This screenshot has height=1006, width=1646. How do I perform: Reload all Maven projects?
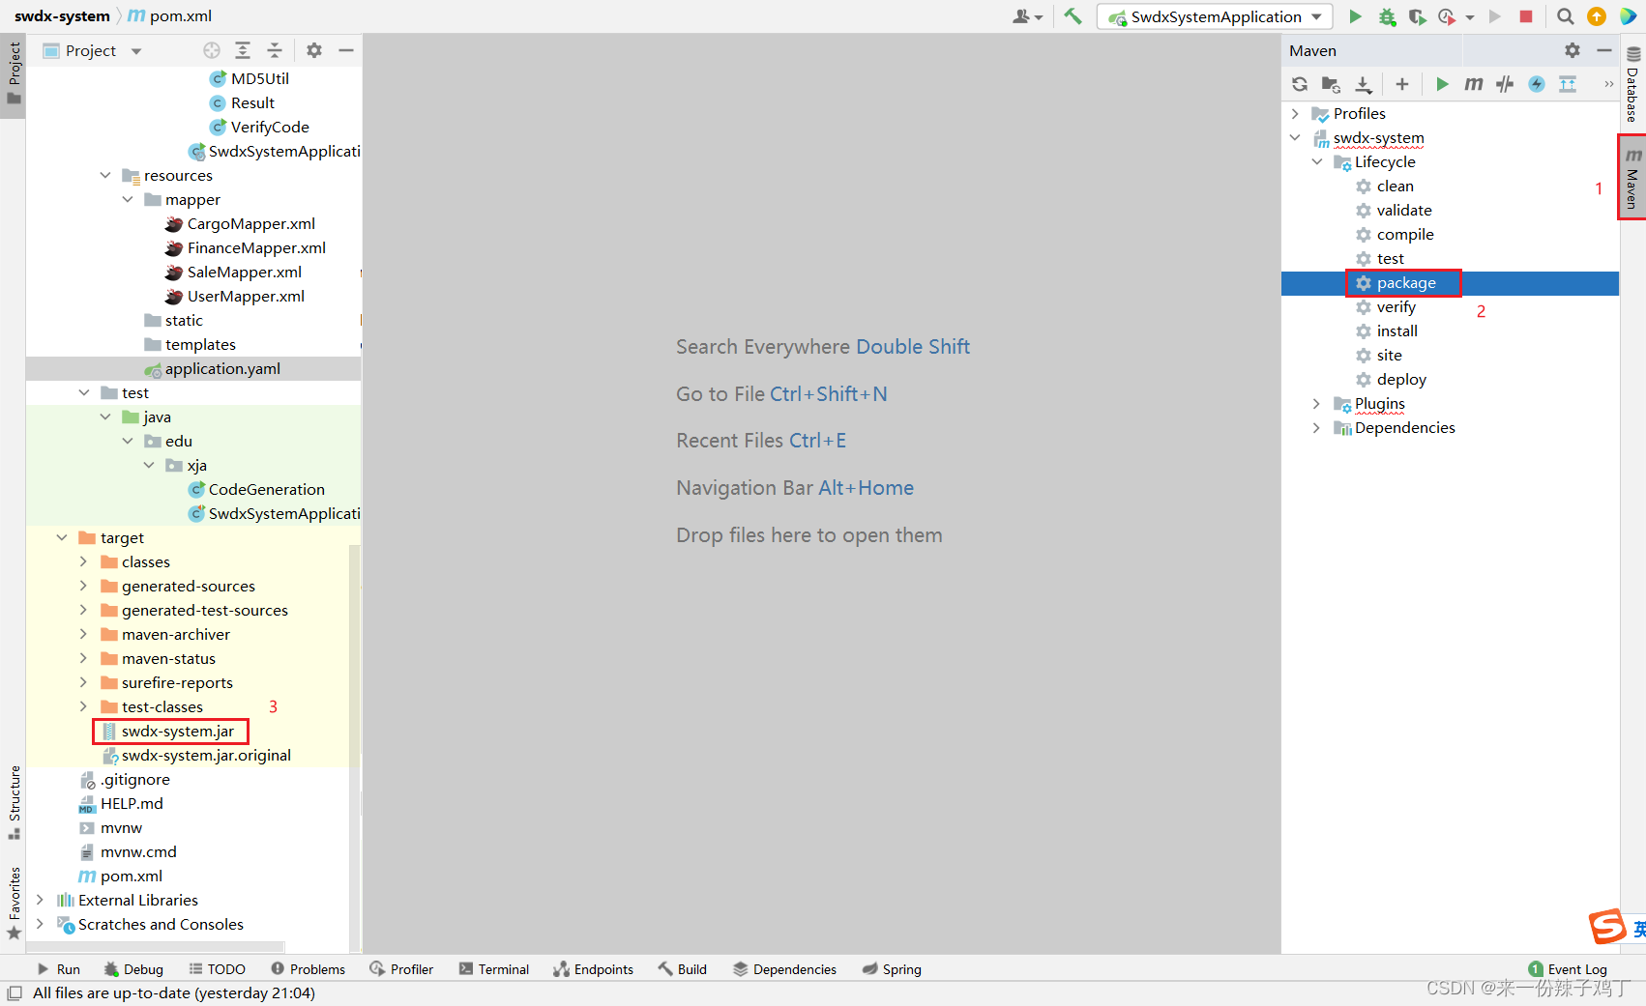tap(1300, 84)
